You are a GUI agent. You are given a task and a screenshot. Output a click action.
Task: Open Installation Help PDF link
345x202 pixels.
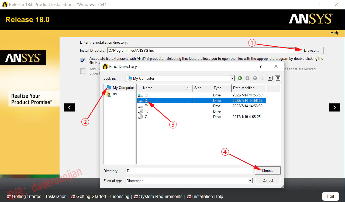[205, 196]
